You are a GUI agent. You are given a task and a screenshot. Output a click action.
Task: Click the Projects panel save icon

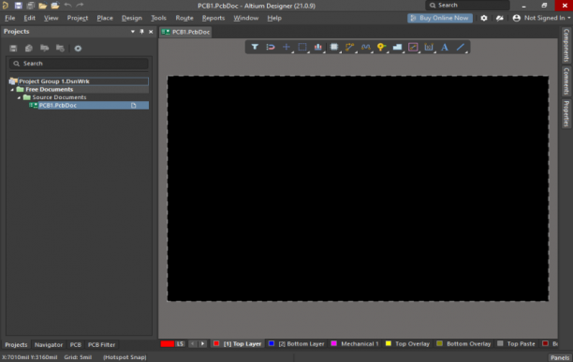click(x=13, y=48)
